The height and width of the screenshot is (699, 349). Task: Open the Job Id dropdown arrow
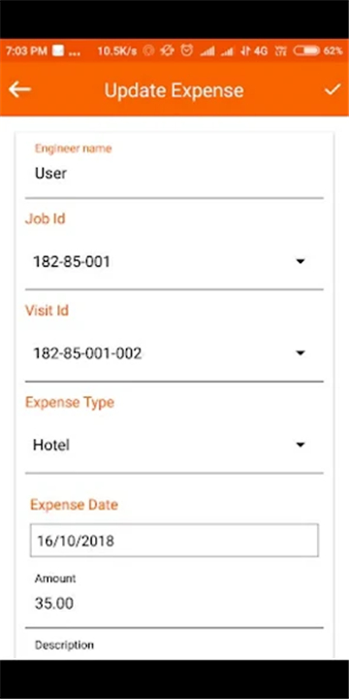click(301, 261)
